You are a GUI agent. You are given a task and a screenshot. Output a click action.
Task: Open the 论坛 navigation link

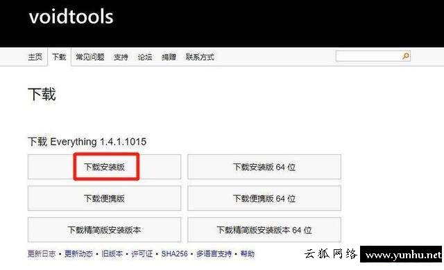[145, 57]
